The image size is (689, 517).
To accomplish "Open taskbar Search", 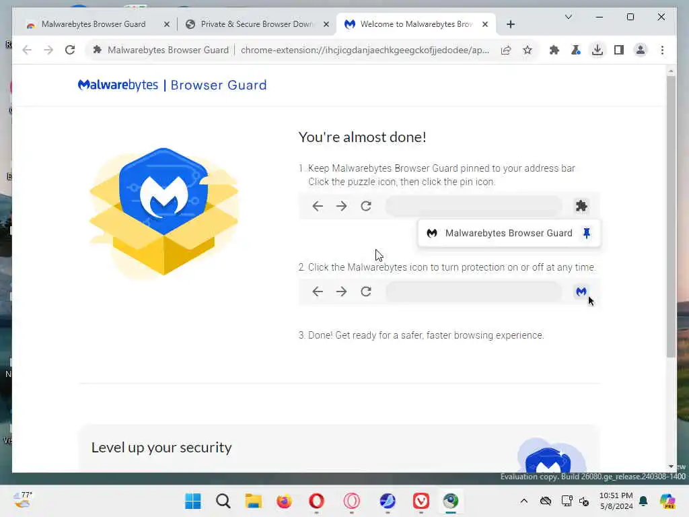I will click(x=223, y=501).
